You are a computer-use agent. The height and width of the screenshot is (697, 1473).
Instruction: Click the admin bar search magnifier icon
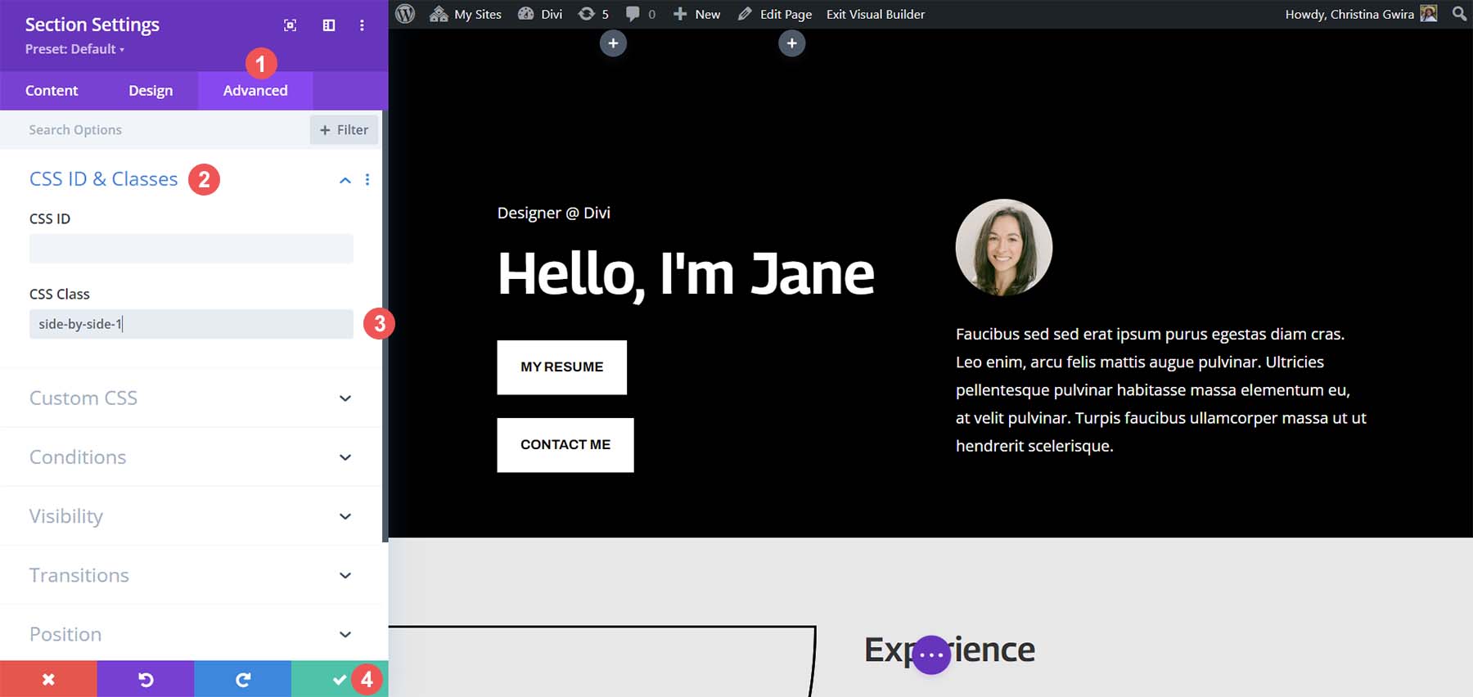[x=1459, y=14]
